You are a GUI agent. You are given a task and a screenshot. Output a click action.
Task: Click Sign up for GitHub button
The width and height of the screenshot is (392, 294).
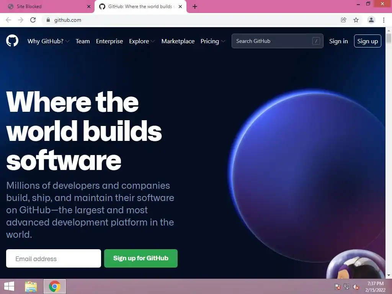tap(141, 258)
